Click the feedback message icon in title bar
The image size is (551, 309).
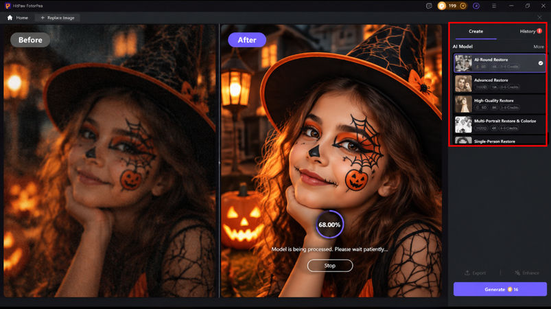[x=429, y=5]
